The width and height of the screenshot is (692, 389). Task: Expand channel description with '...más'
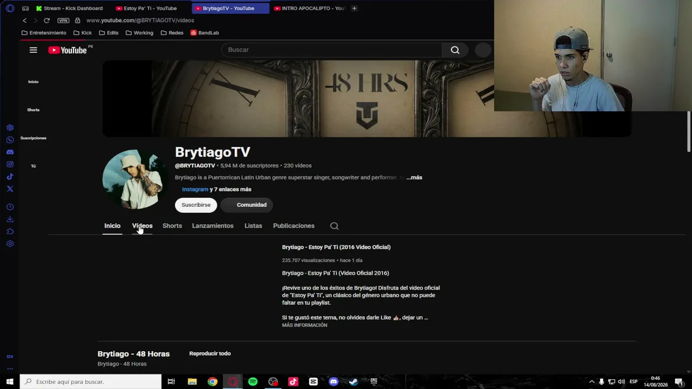[x=414, y=177]
